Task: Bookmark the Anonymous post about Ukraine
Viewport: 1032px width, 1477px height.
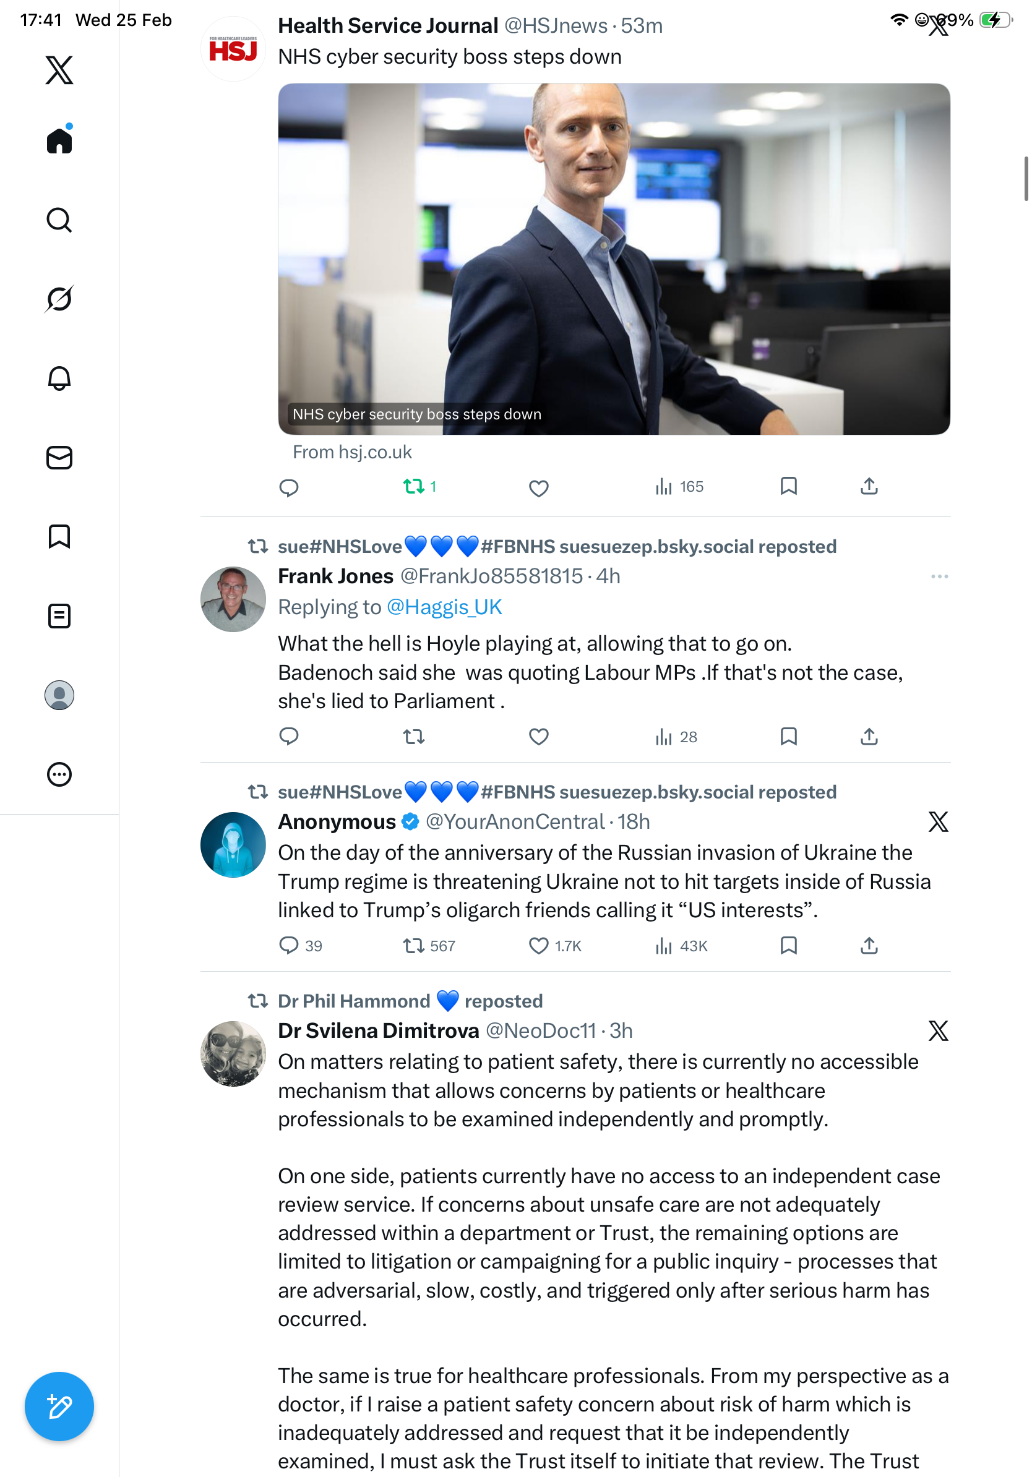Action: point(788,946)
